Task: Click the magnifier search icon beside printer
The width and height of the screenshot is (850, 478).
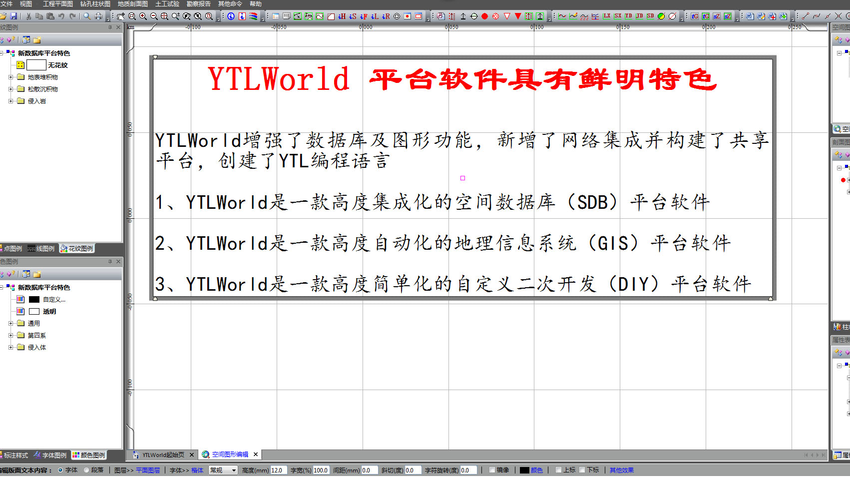Action: pos(87,16)
